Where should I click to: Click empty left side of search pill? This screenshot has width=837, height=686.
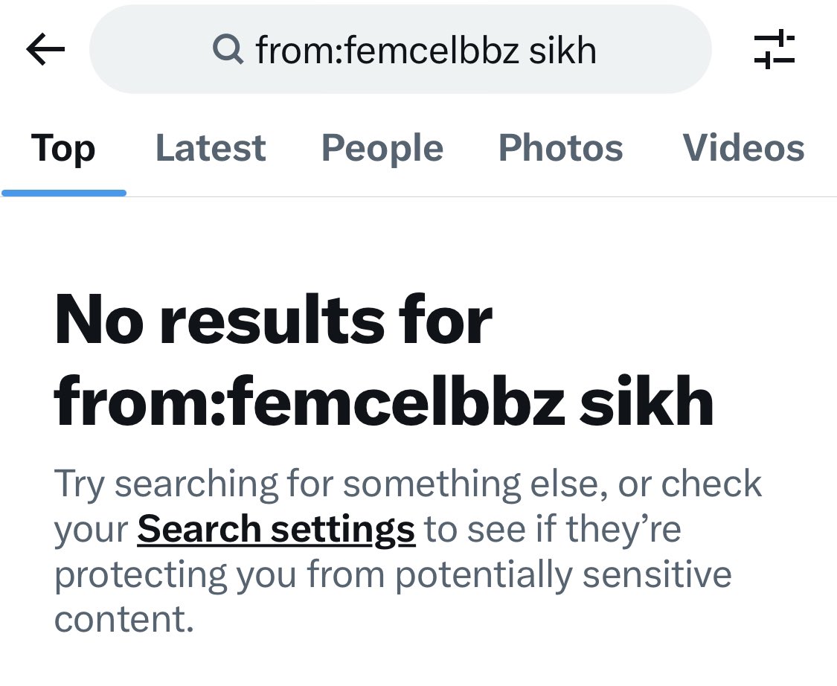[149, 50]
